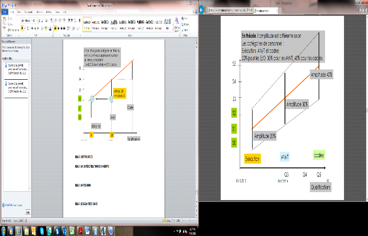Open IE Tools gear icon
This screenshot has height=236, width=368.
(x=366, y=10)
